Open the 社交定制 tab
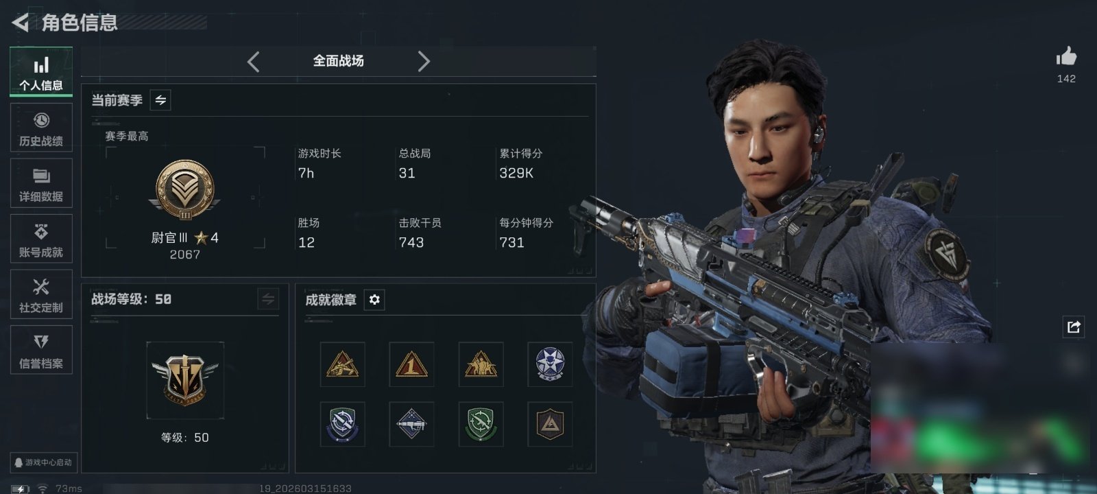The width and height of the screenshot is (1097, 494). [x=41, y=294]
